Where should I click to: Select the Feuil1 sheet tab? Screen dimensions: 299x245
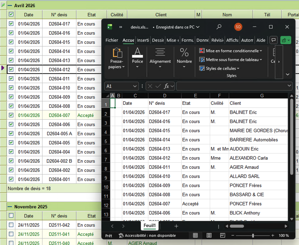(x=150, y=226)
